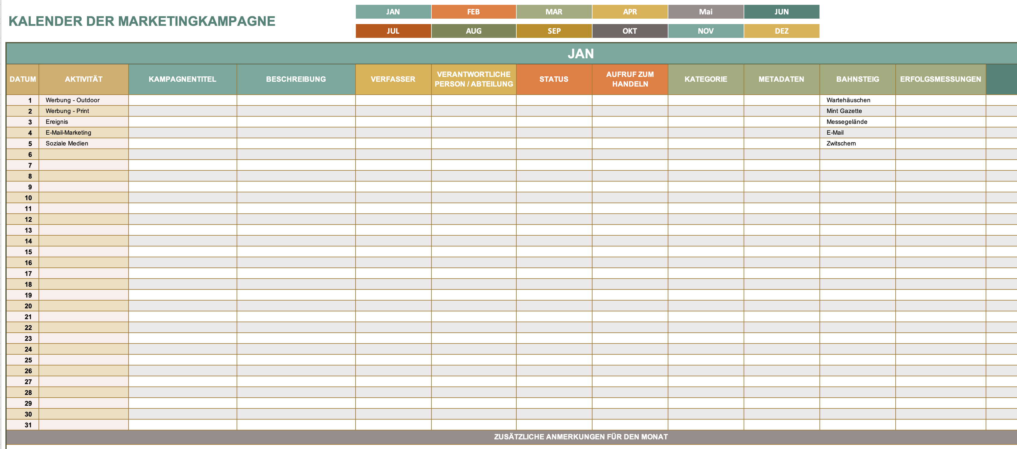Click the empty KAMPAGNENTITEL cell for day 1
The height and width of the screenshot is (449, 1017).
pos(182,100)
